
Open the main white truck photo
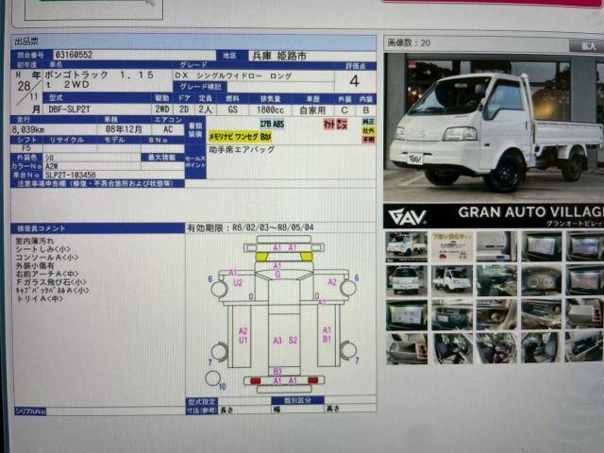tap(492, 127)
